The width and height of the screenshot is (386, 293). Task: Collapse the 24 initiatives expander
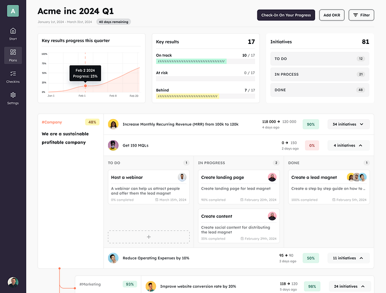pyautogui.click(x=350, y=286)
